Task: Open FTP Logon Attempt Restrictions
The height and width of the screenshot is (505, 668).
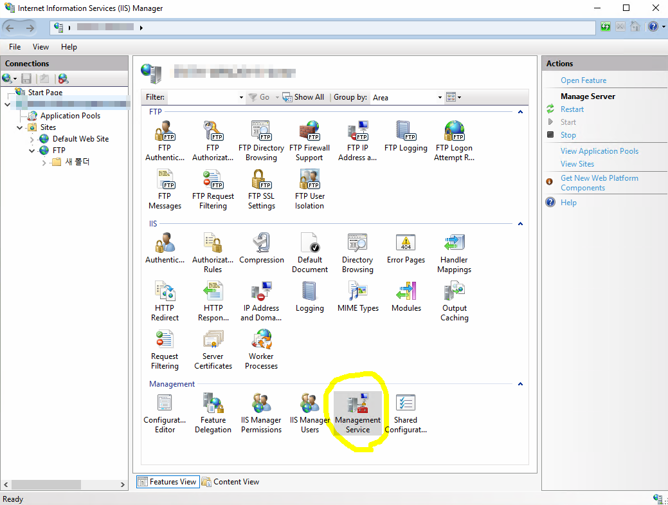Action: [454, 141]
